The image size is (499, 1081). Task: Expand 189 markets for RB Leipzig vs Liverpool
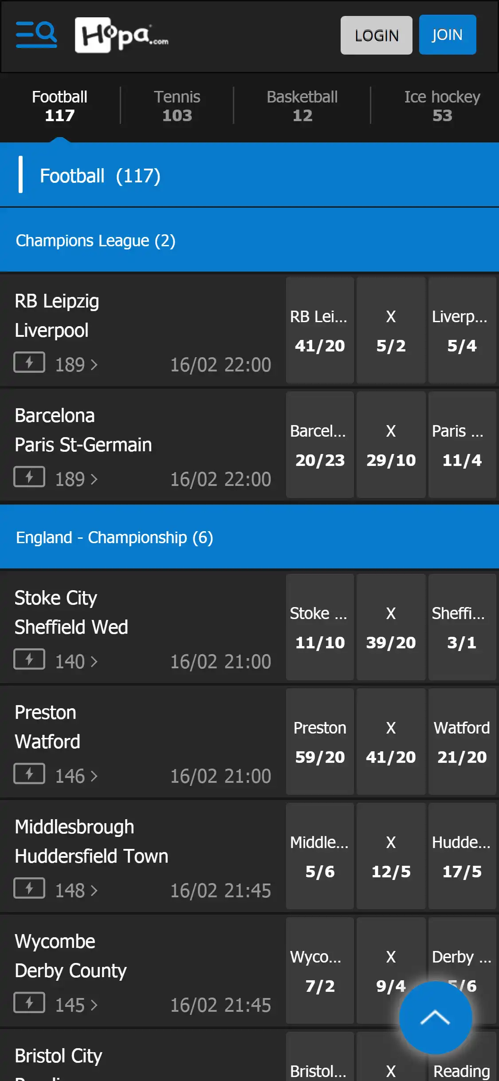pos(76,365)
